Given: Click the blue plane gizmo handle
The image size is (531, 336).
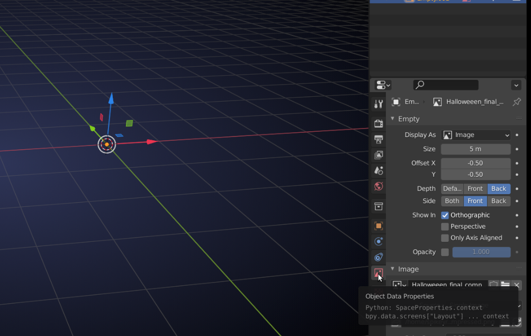Looking at the screenshot, I should pyautogui.click(x=119, y=135).
